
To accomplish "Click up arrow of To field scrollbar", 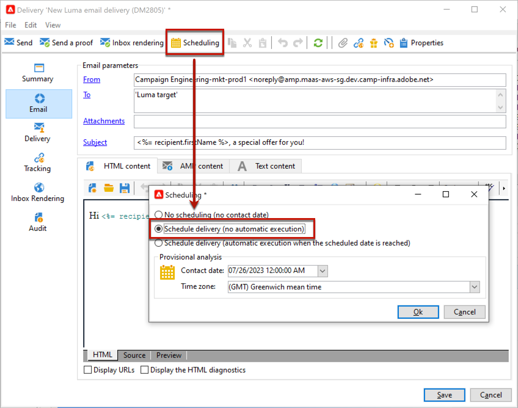I will point(500,95).
